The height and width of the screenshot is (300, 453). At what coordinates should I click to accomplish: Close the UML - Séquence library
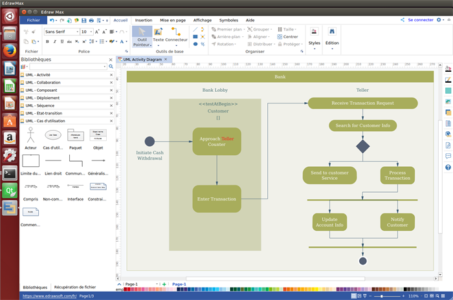[111, 105]
